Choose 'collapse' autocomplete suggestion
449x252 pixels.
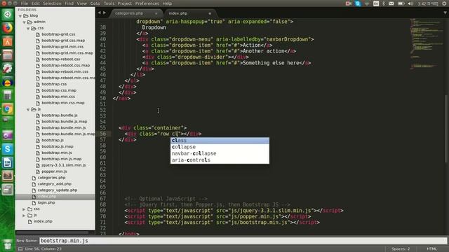(x=220, y=147)
